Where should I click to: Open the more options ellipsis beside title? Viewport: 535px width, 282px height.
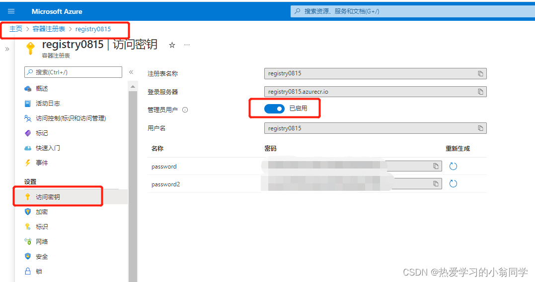pos(187,45)
